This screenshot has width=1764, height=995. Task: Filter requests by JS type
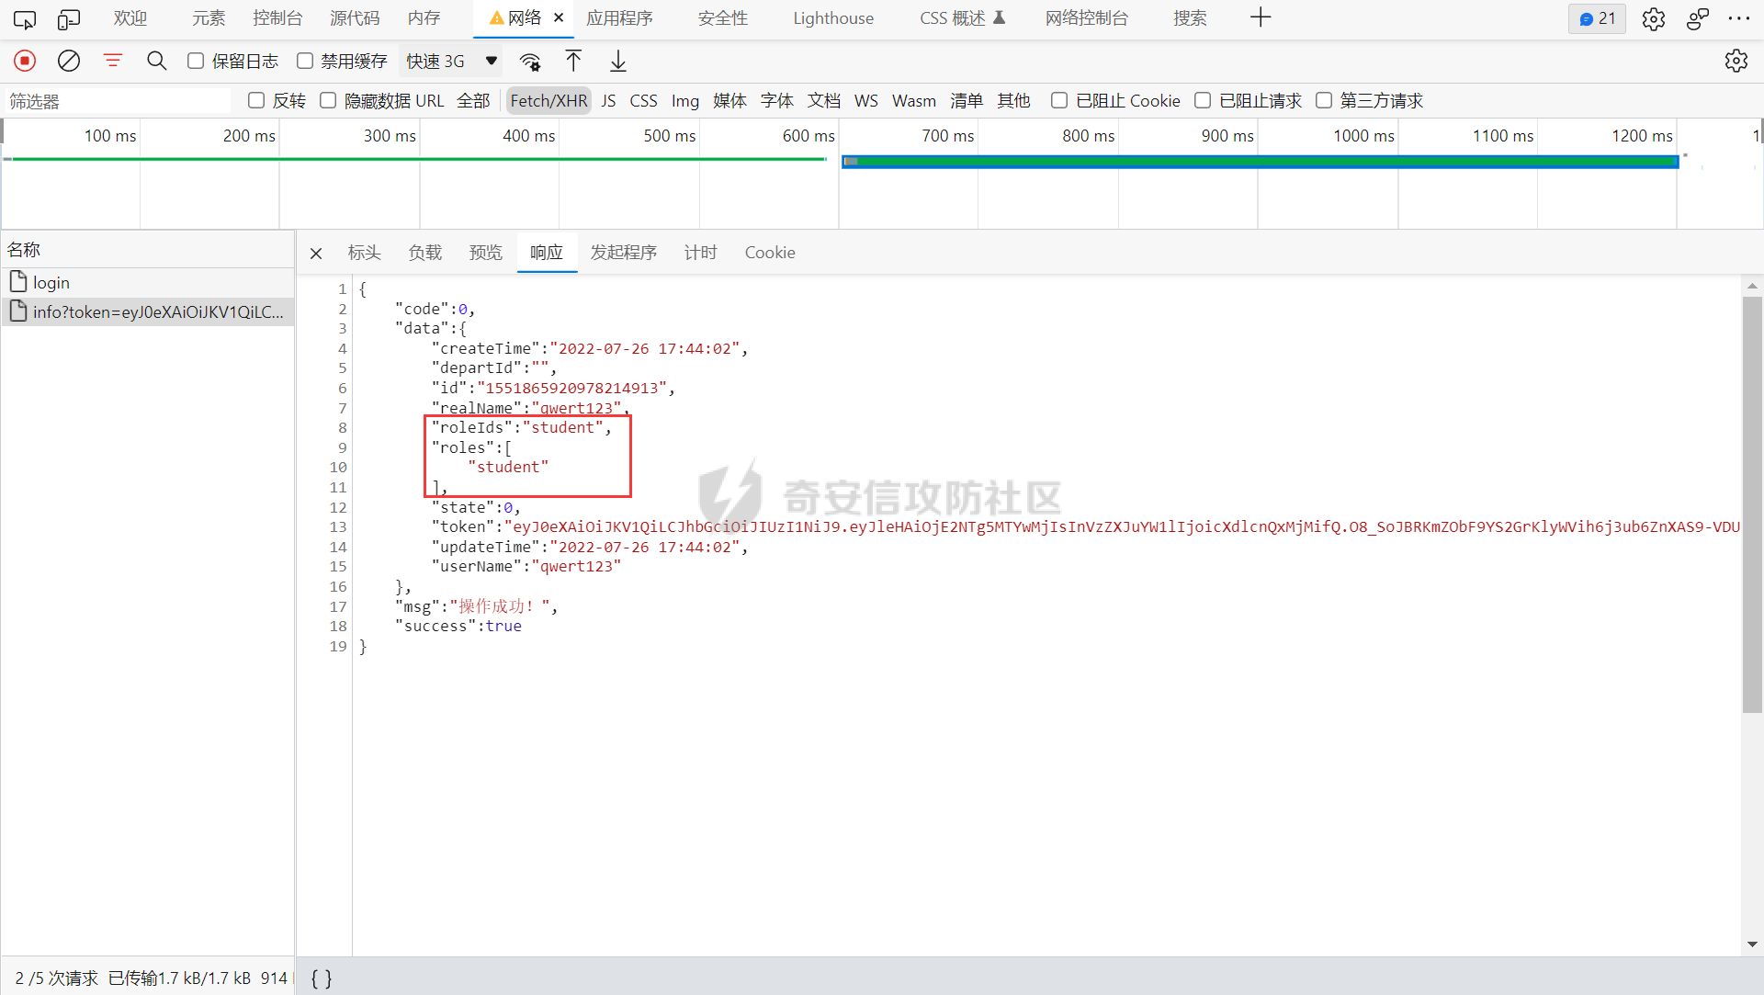pos(608,100)
